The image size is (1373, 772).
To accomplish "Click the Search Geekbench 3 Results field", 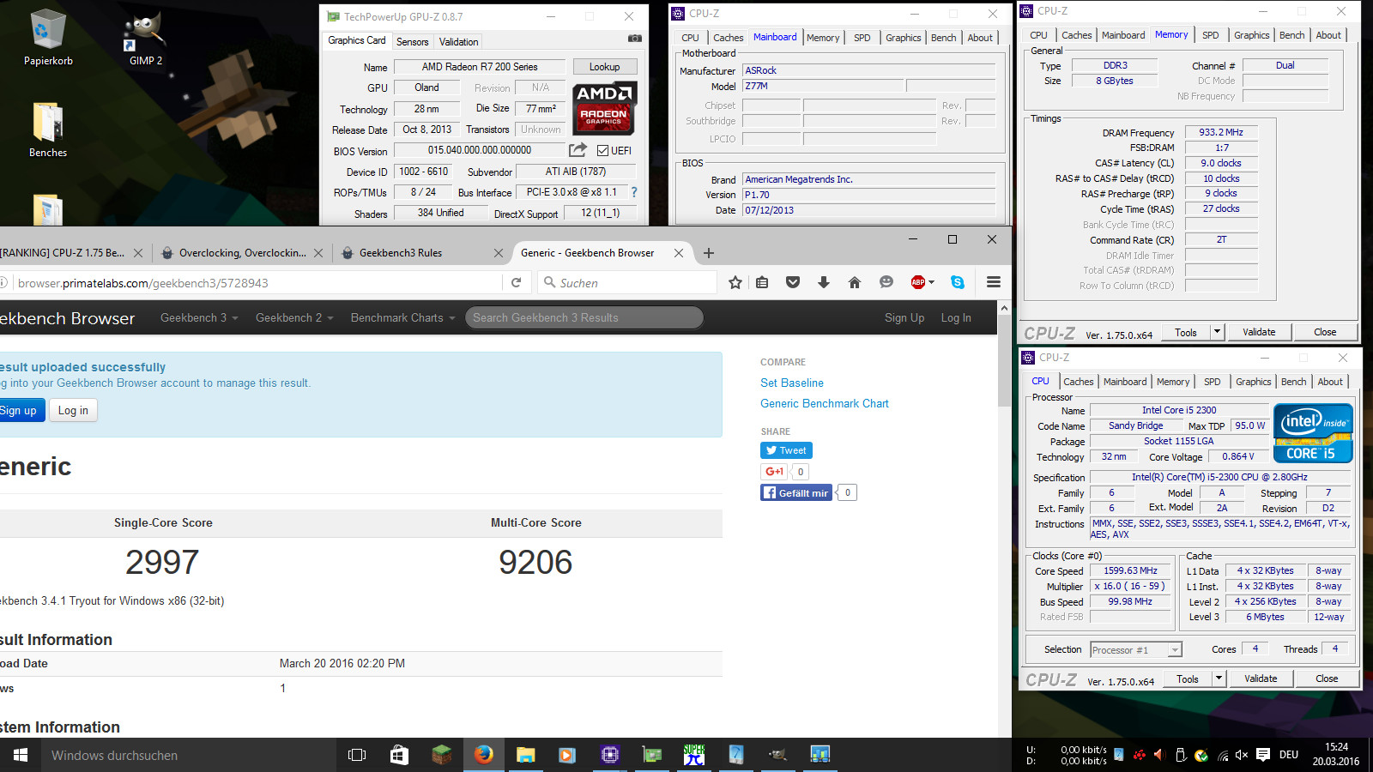I will point(584,317).
